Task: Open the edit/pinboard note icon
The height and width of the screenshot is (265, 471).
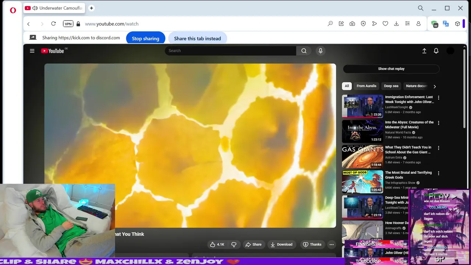Action: pyautogui.click(x=341, y=24)
